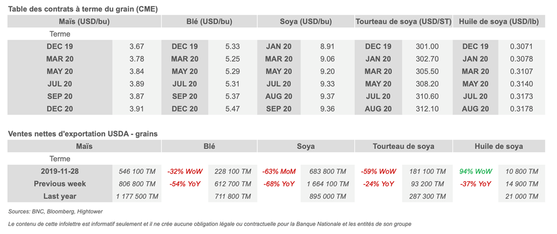The width and height of the screenshot is (557, 234).
Task: Click Tourteau de soya price 301.00
Action: (426, 47)
